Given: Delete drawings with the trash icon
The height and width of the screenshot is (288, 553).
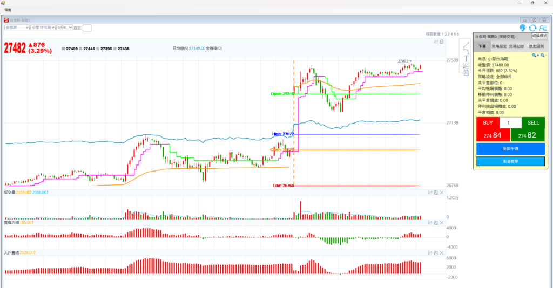Looking at the screenshot, I should (466, 73).
